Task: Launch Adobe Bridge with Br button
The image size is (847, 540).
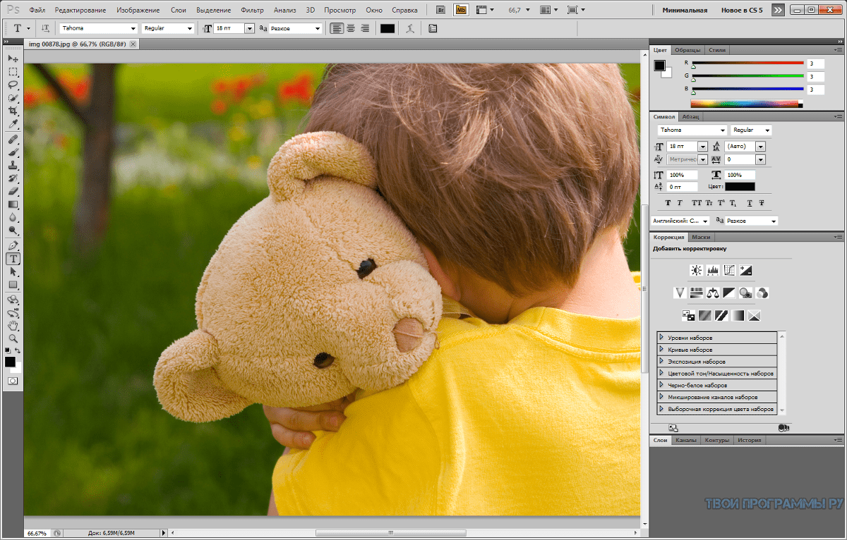Action: click(441, 10)
